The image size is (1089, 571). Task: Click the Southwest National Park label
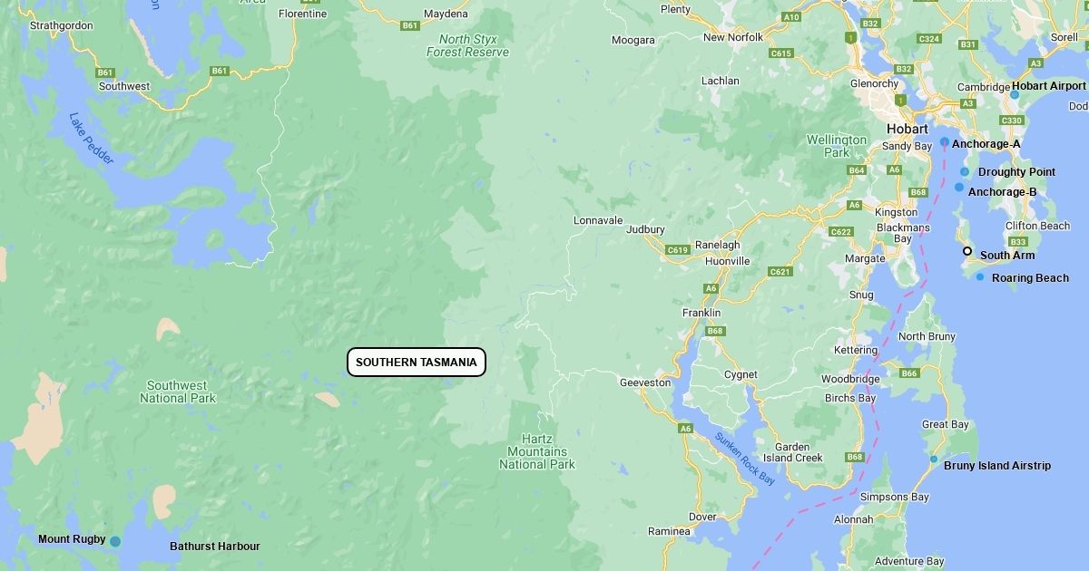point(178,392)
